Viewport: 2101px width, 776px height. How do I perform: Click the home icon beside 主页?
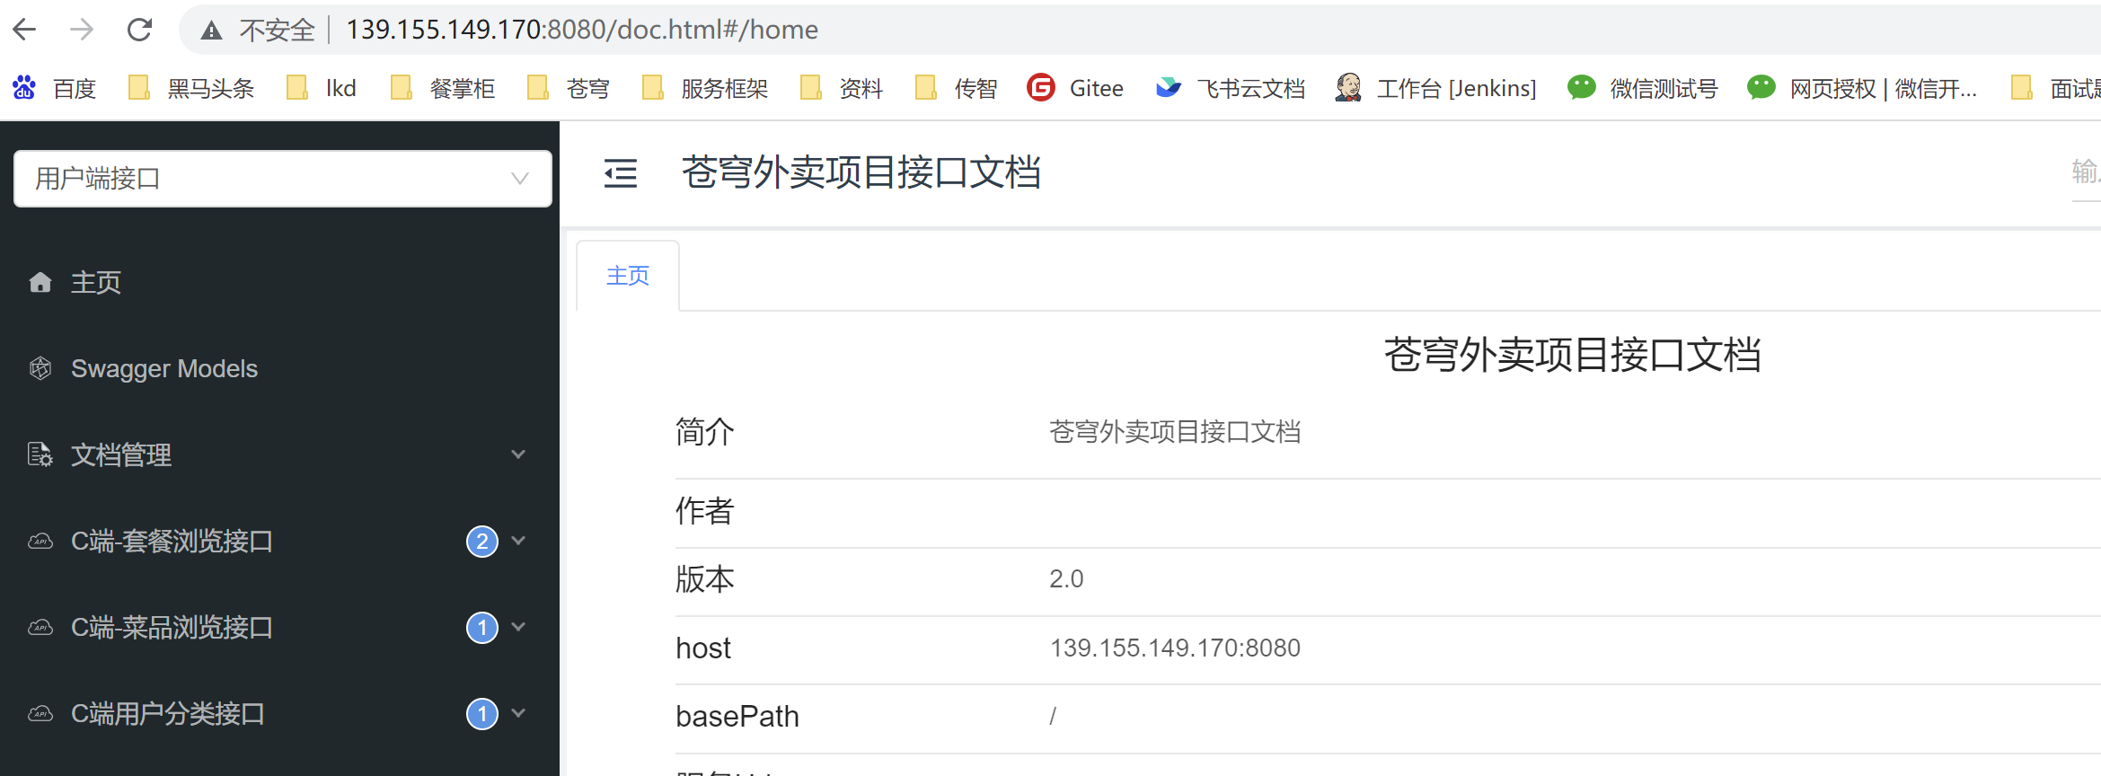[x=40, y=283]
